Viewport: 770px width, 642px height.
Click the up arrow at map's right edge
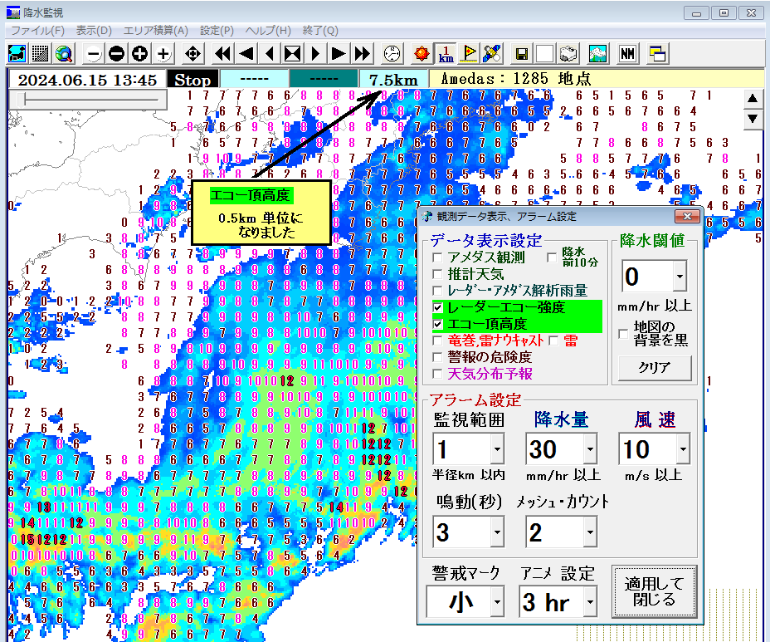click(x=753, y=98)
